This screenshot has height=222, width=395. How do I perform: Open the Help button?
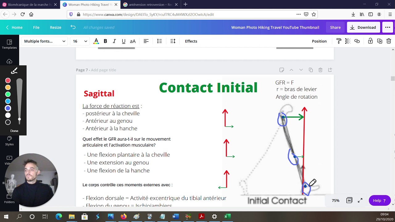(x=380, y=200)
